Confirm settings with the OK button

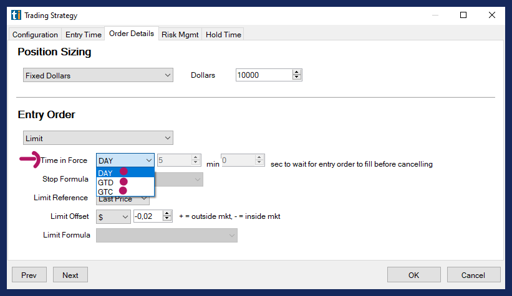[x=413, y=275]
